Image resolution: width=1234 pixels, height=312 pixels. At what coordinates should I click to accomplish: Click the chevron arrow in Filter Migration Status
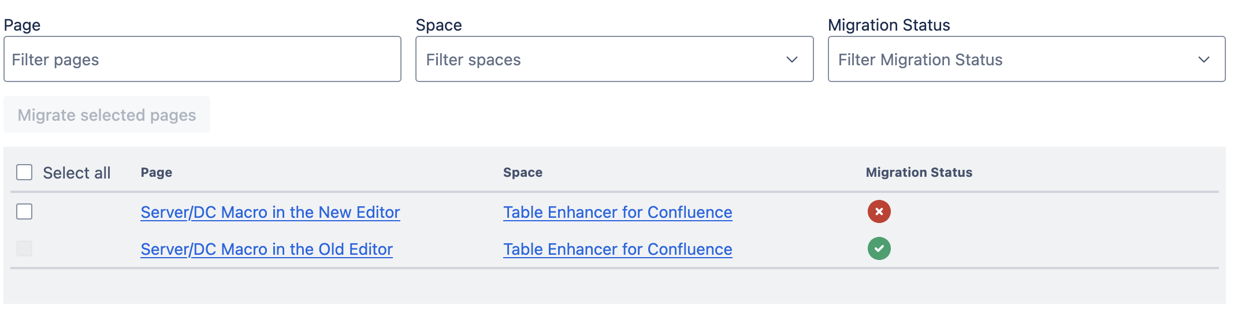1204,60
